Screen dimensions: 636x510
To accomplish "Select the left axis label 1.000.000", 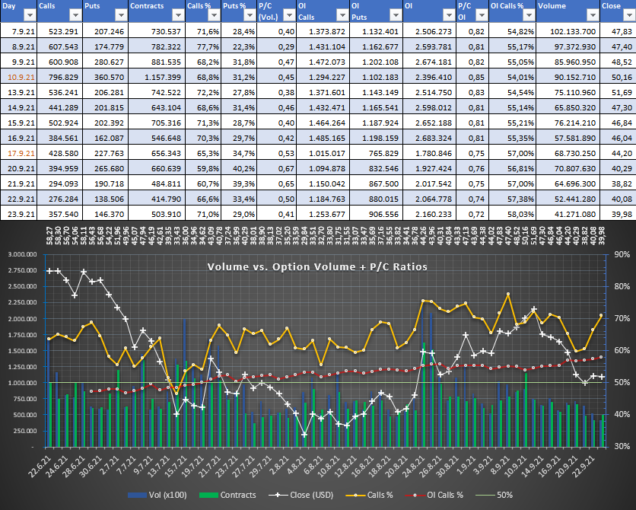I will coord(22,383).
